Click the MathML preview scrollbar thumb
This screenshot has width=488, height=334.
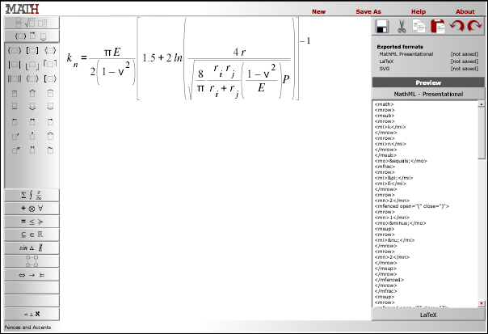click(482, 133)
